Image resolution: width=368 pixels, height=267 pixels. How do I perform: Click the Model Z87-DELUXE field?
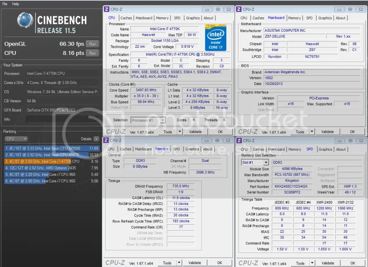(294, 36)
